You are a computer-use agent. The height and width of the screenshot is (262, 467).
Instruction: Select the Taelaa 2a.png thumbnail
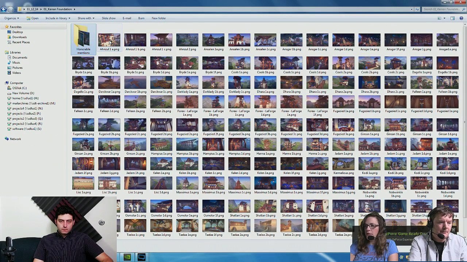[x=239, y=226]
